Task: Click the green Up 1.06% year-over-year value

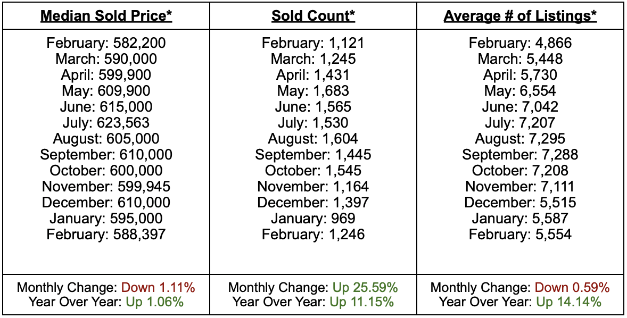Action: pyautogui.click(x=154, y=302)
